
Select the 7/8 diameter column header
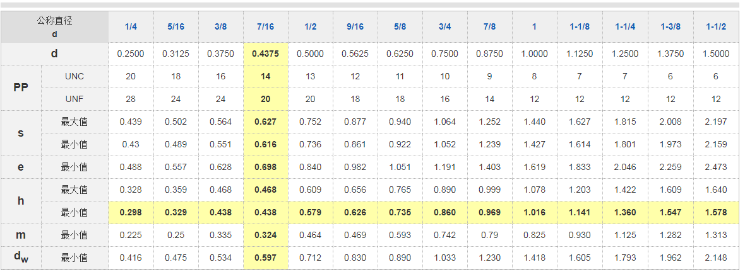[489, 26]
